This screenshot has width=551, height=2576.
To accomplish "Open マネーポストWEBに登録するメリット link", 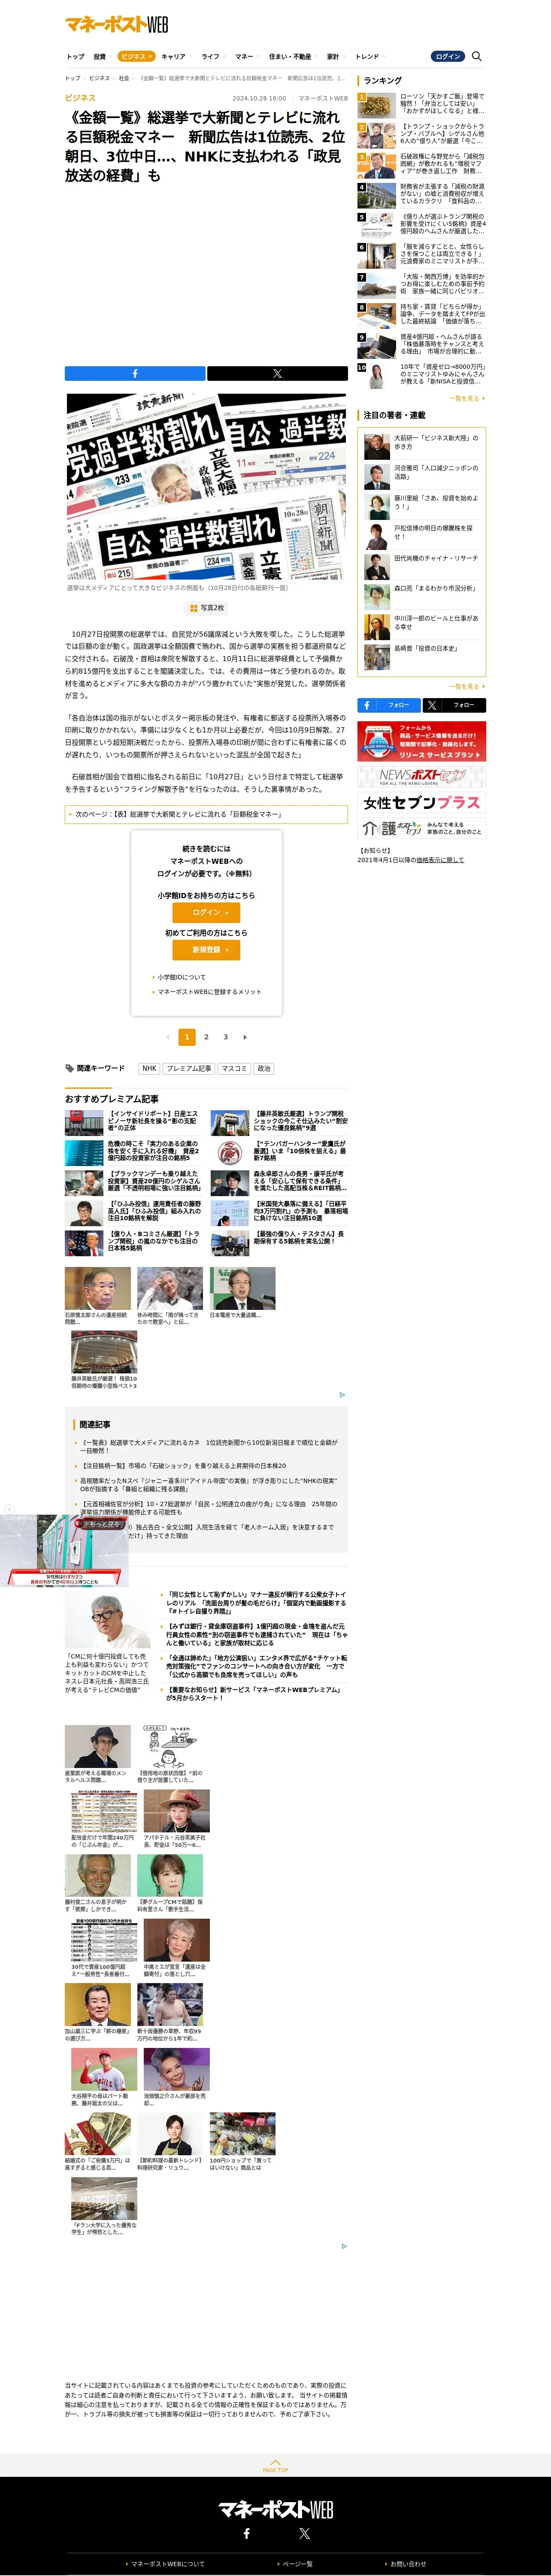I will pos(209,992).
